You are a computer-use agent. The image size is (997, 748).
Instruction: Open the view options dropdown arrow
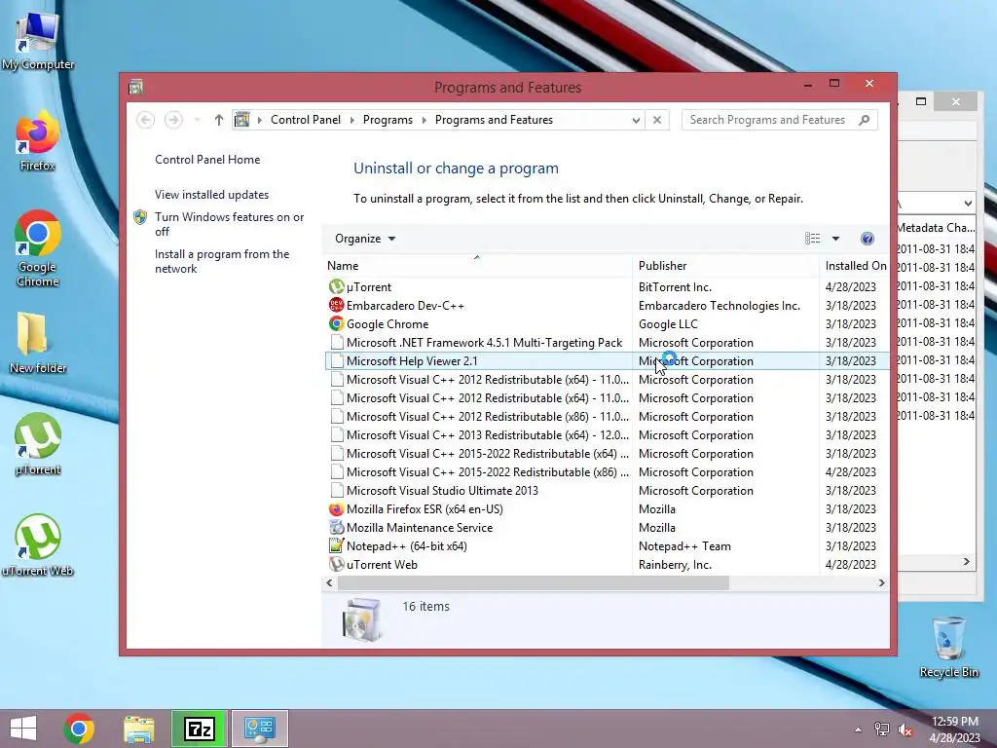point(835,239)
